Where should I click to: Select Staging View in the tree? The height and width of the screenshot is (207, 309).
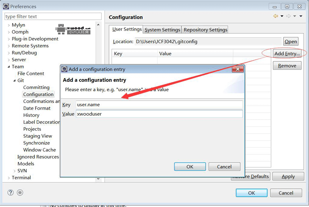coord(37,136)
